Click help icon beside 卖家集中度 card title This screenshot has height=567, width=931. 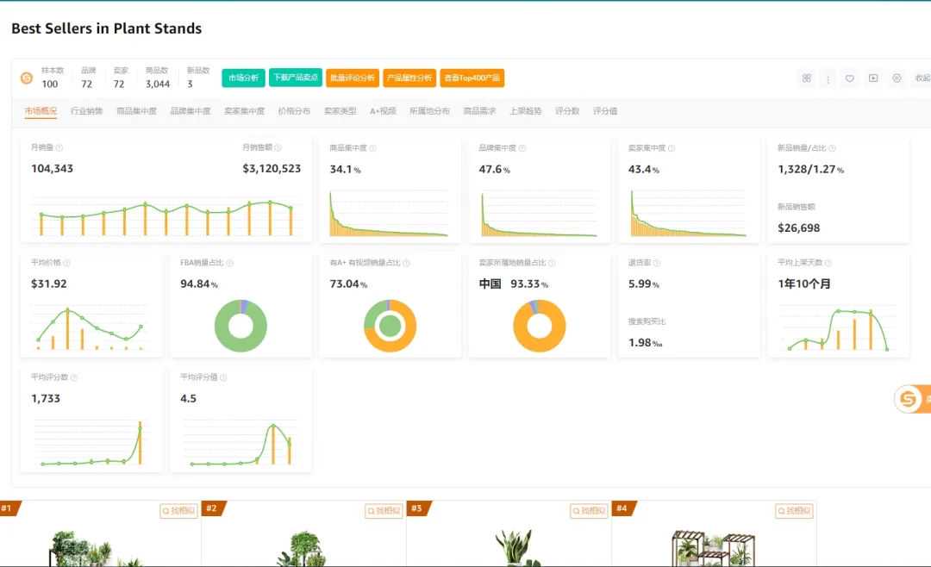(671, 148)
